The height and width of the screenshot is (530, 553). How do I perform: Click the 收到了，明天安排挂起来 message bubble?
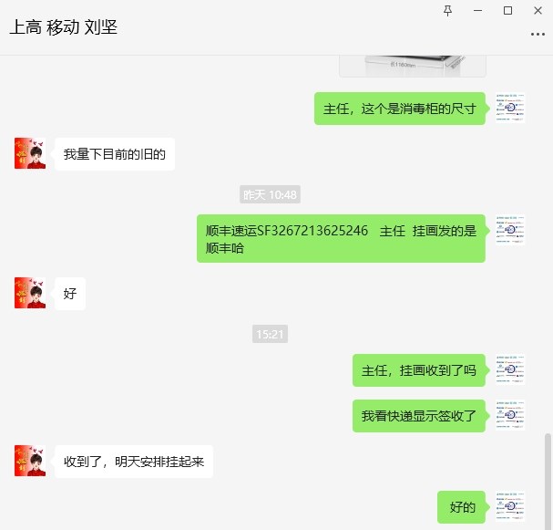[134, 462]
